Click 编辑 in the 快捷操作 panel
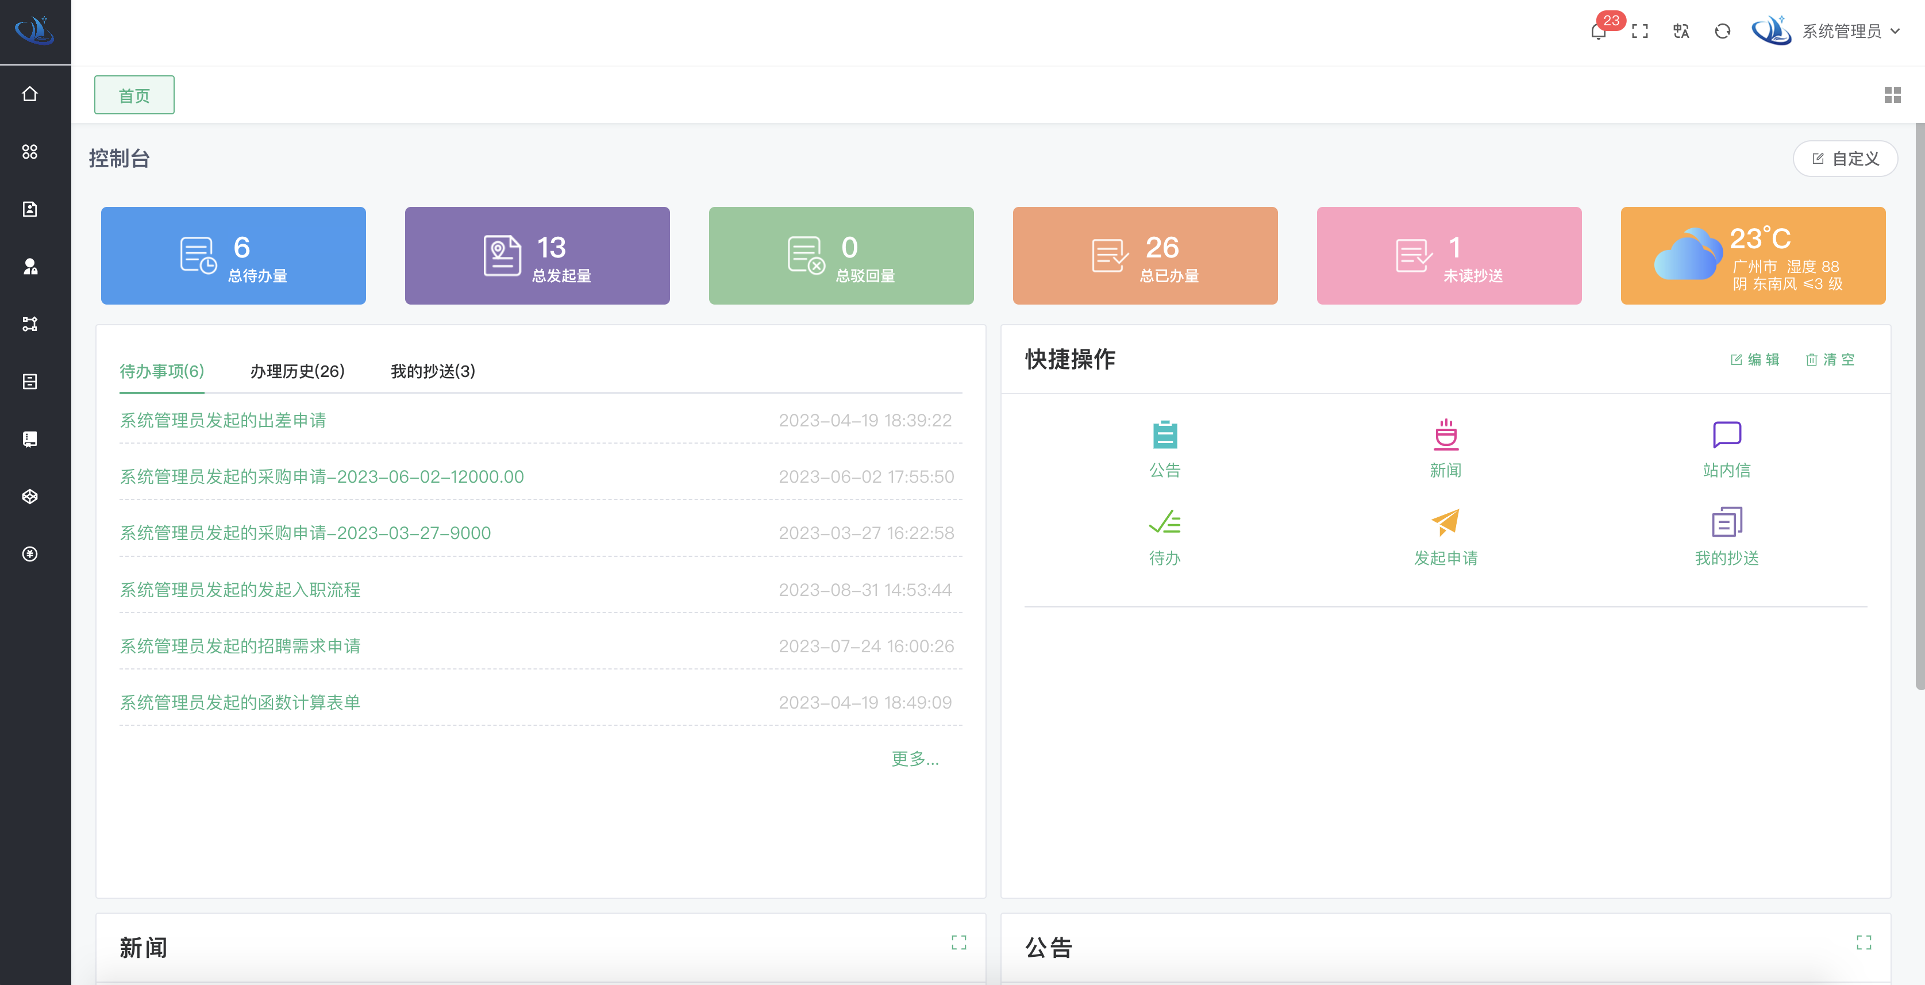Screen dimensions: 1925x985 pos(1754,360)
